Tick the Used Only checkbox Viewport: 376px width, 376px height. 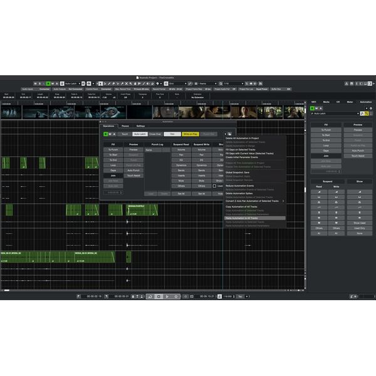point(214,185)
